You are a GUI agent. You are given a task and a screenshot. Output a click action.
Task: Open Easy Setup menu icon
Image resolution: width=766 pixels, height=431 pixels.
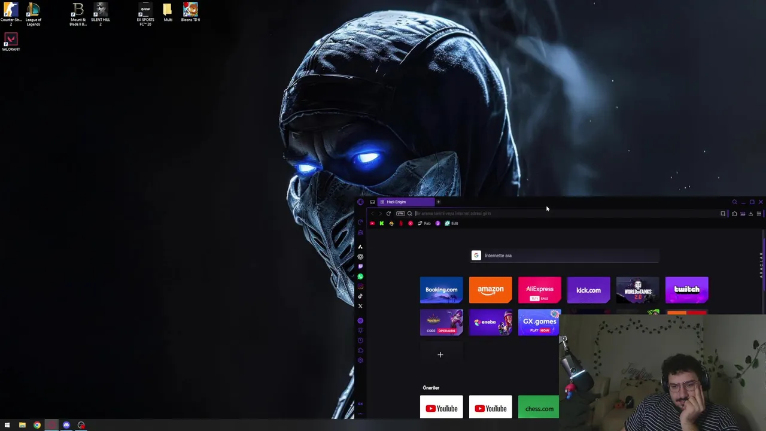[x=759, y=213]
